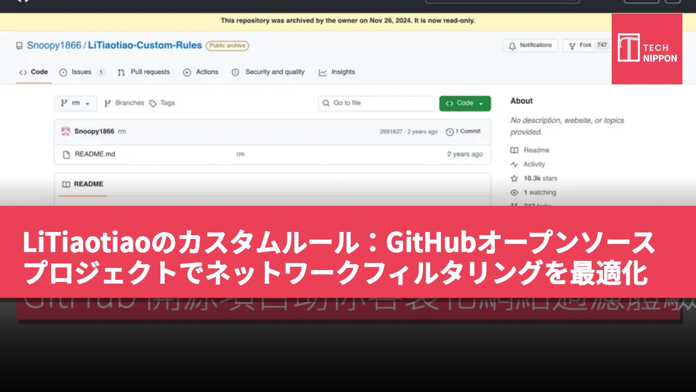Open the Snoopy1866 commit author link
The height and width of the screenshot is (392, 696).
[94, 131]
